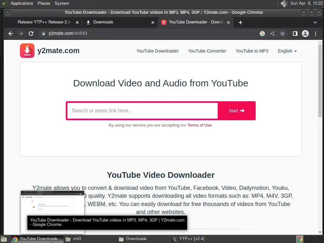Image resolution: width=324 pixels, height=243 pixels.
Task: Click the page vertical scrollbar thumb
Action: click(320, 81)
